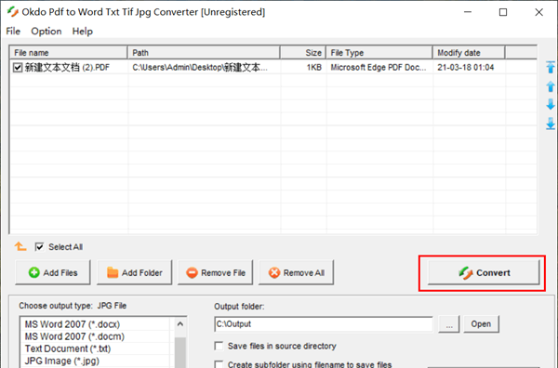Click the Add Files button
The width and height of the screenshot is (558, 368).
53,272
